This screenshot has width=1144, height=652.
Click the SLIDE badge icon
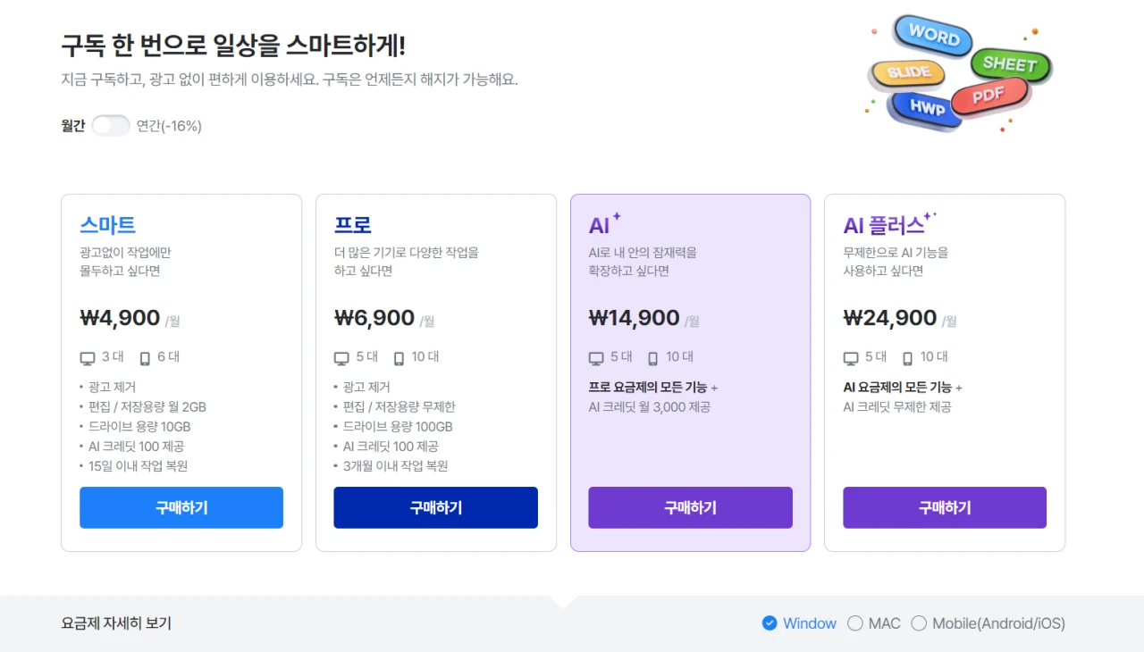[911, 71]
